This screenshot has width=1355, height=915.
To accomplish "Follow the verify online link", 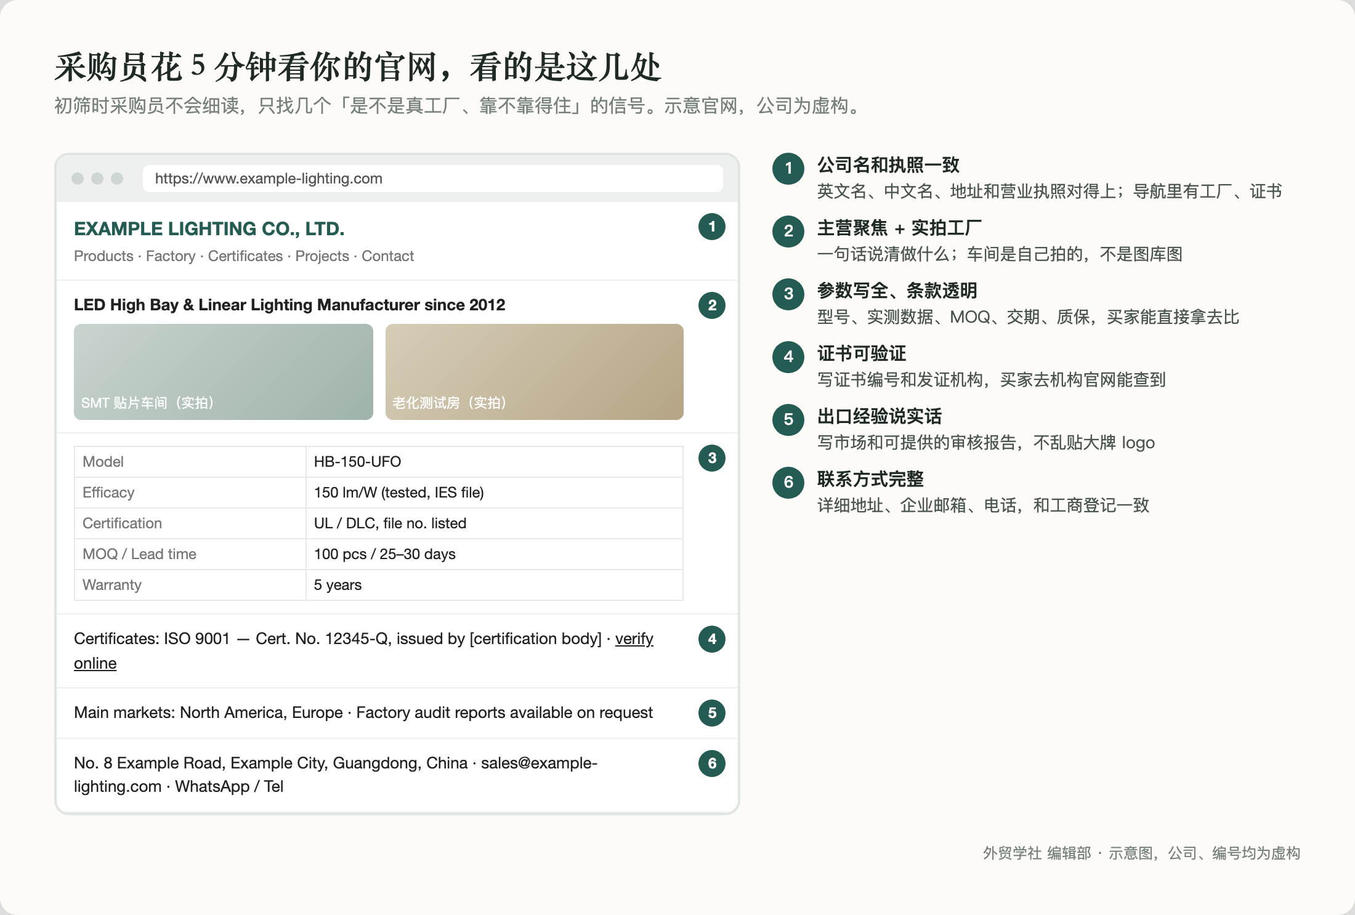I will coord(634,639).
